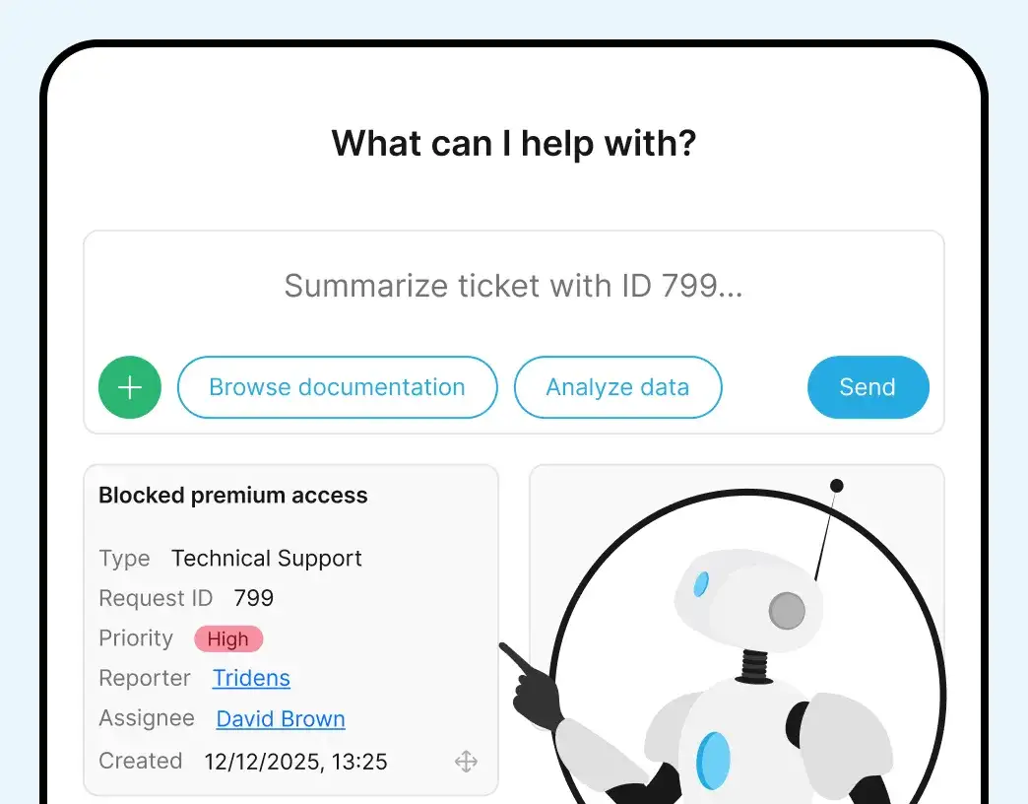
Task: Click the green plus attachment icon
Action: [x=129, y=387]
